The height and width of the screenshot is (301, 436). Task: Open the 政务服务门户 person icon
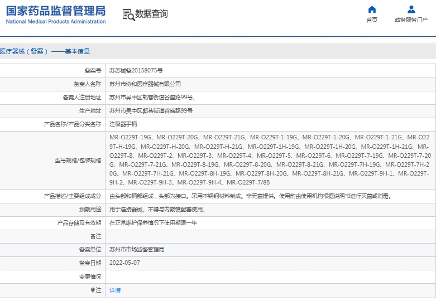(x=411, y=9)
